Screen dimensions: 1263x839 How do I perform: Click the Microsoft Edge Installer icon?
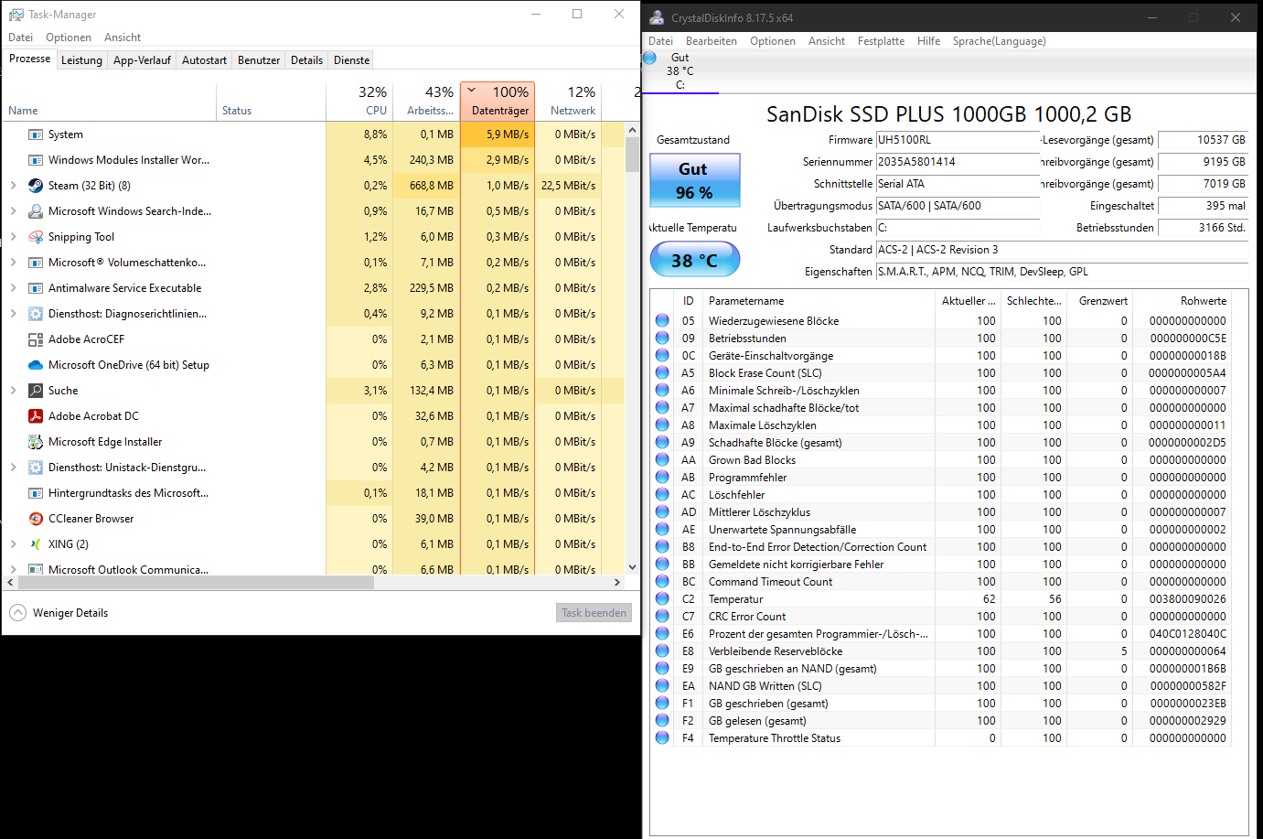(x=36, y=442)
